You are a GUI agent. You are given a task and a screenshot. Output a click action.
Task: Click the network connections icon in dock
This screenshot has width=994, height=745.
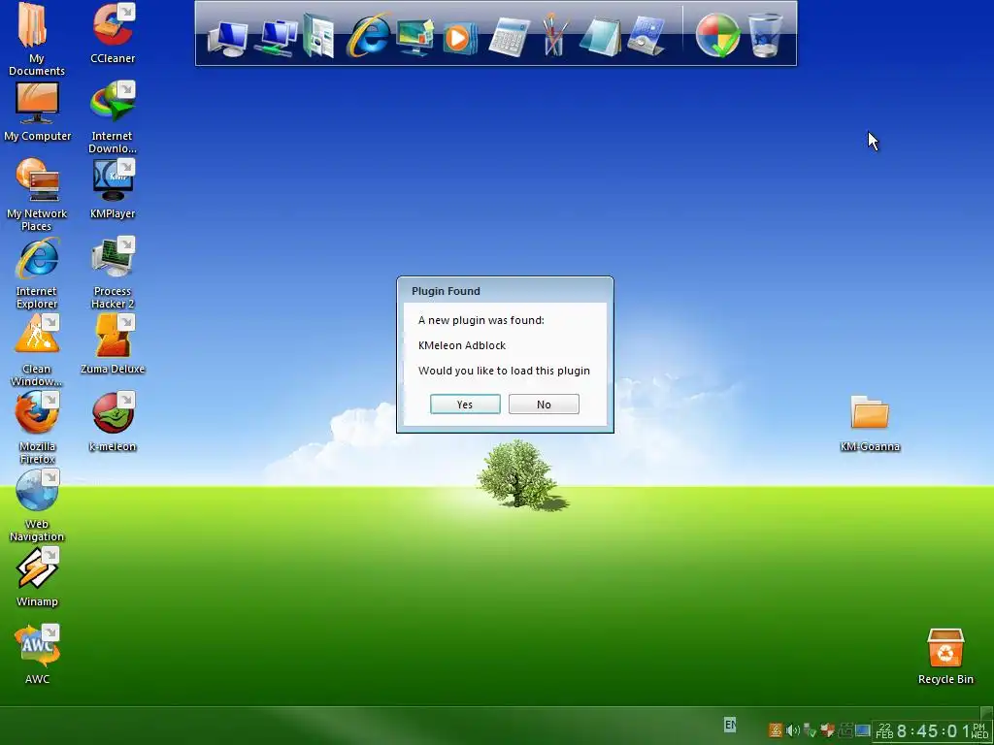point(275,37)
